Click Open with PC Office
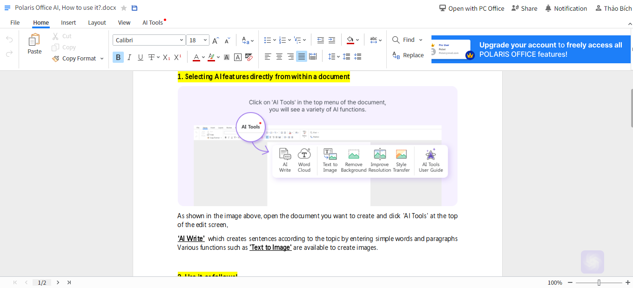Screen dimensions: 633x288 472,8
